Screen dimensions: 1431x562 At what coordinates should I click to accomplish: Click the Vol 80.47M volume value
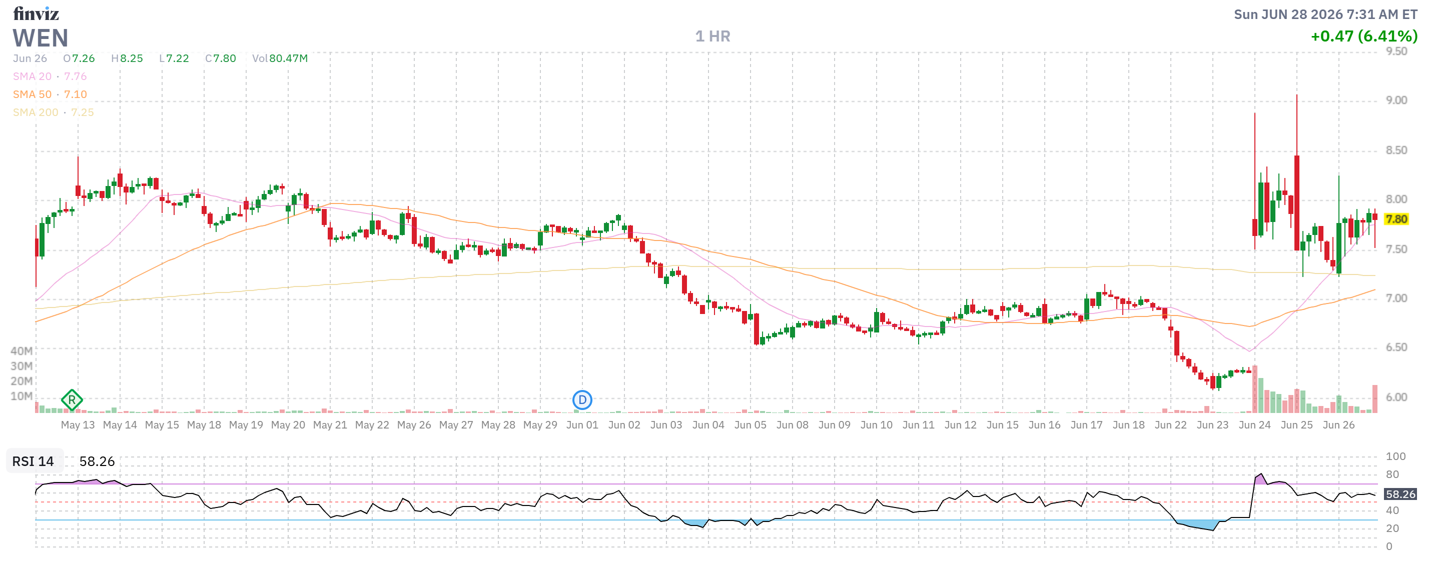[x=280, y=58]
